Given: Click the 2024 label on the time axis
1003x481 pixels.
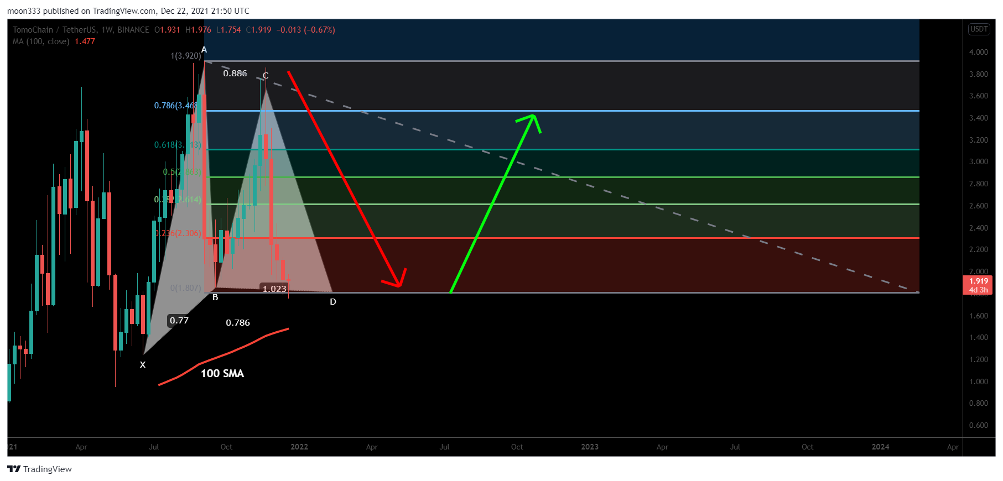Looking at the screenshot, I should point(881,447).
